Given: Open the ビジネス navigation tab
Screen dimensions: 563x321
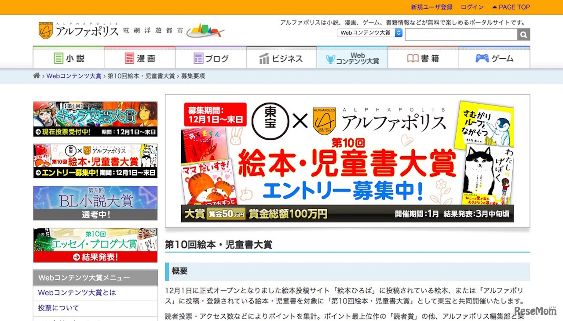Looking at the screenshot, I should coord(281,58).
